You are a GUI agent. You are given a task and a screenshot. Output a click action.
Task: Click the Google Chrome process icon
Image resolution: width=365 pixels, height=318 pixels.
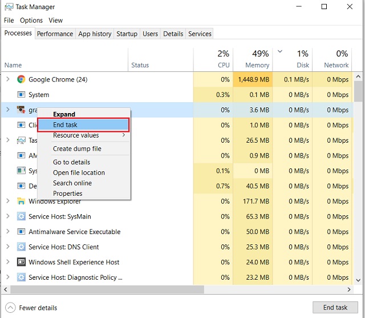point(21,79)
